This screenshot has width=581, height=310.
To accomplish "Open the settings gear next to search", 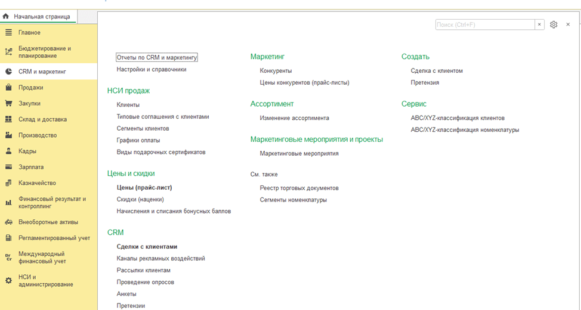I will 554,24.
